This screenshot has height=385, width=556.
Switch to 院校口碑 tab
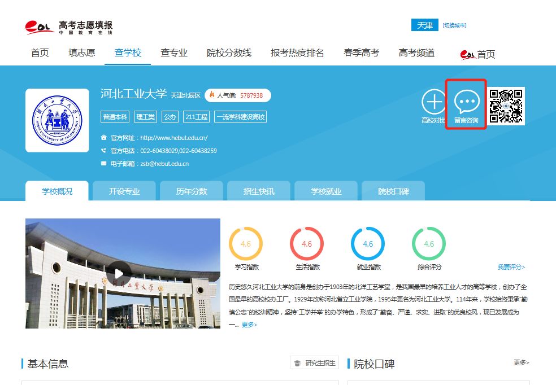coord(393,191)
